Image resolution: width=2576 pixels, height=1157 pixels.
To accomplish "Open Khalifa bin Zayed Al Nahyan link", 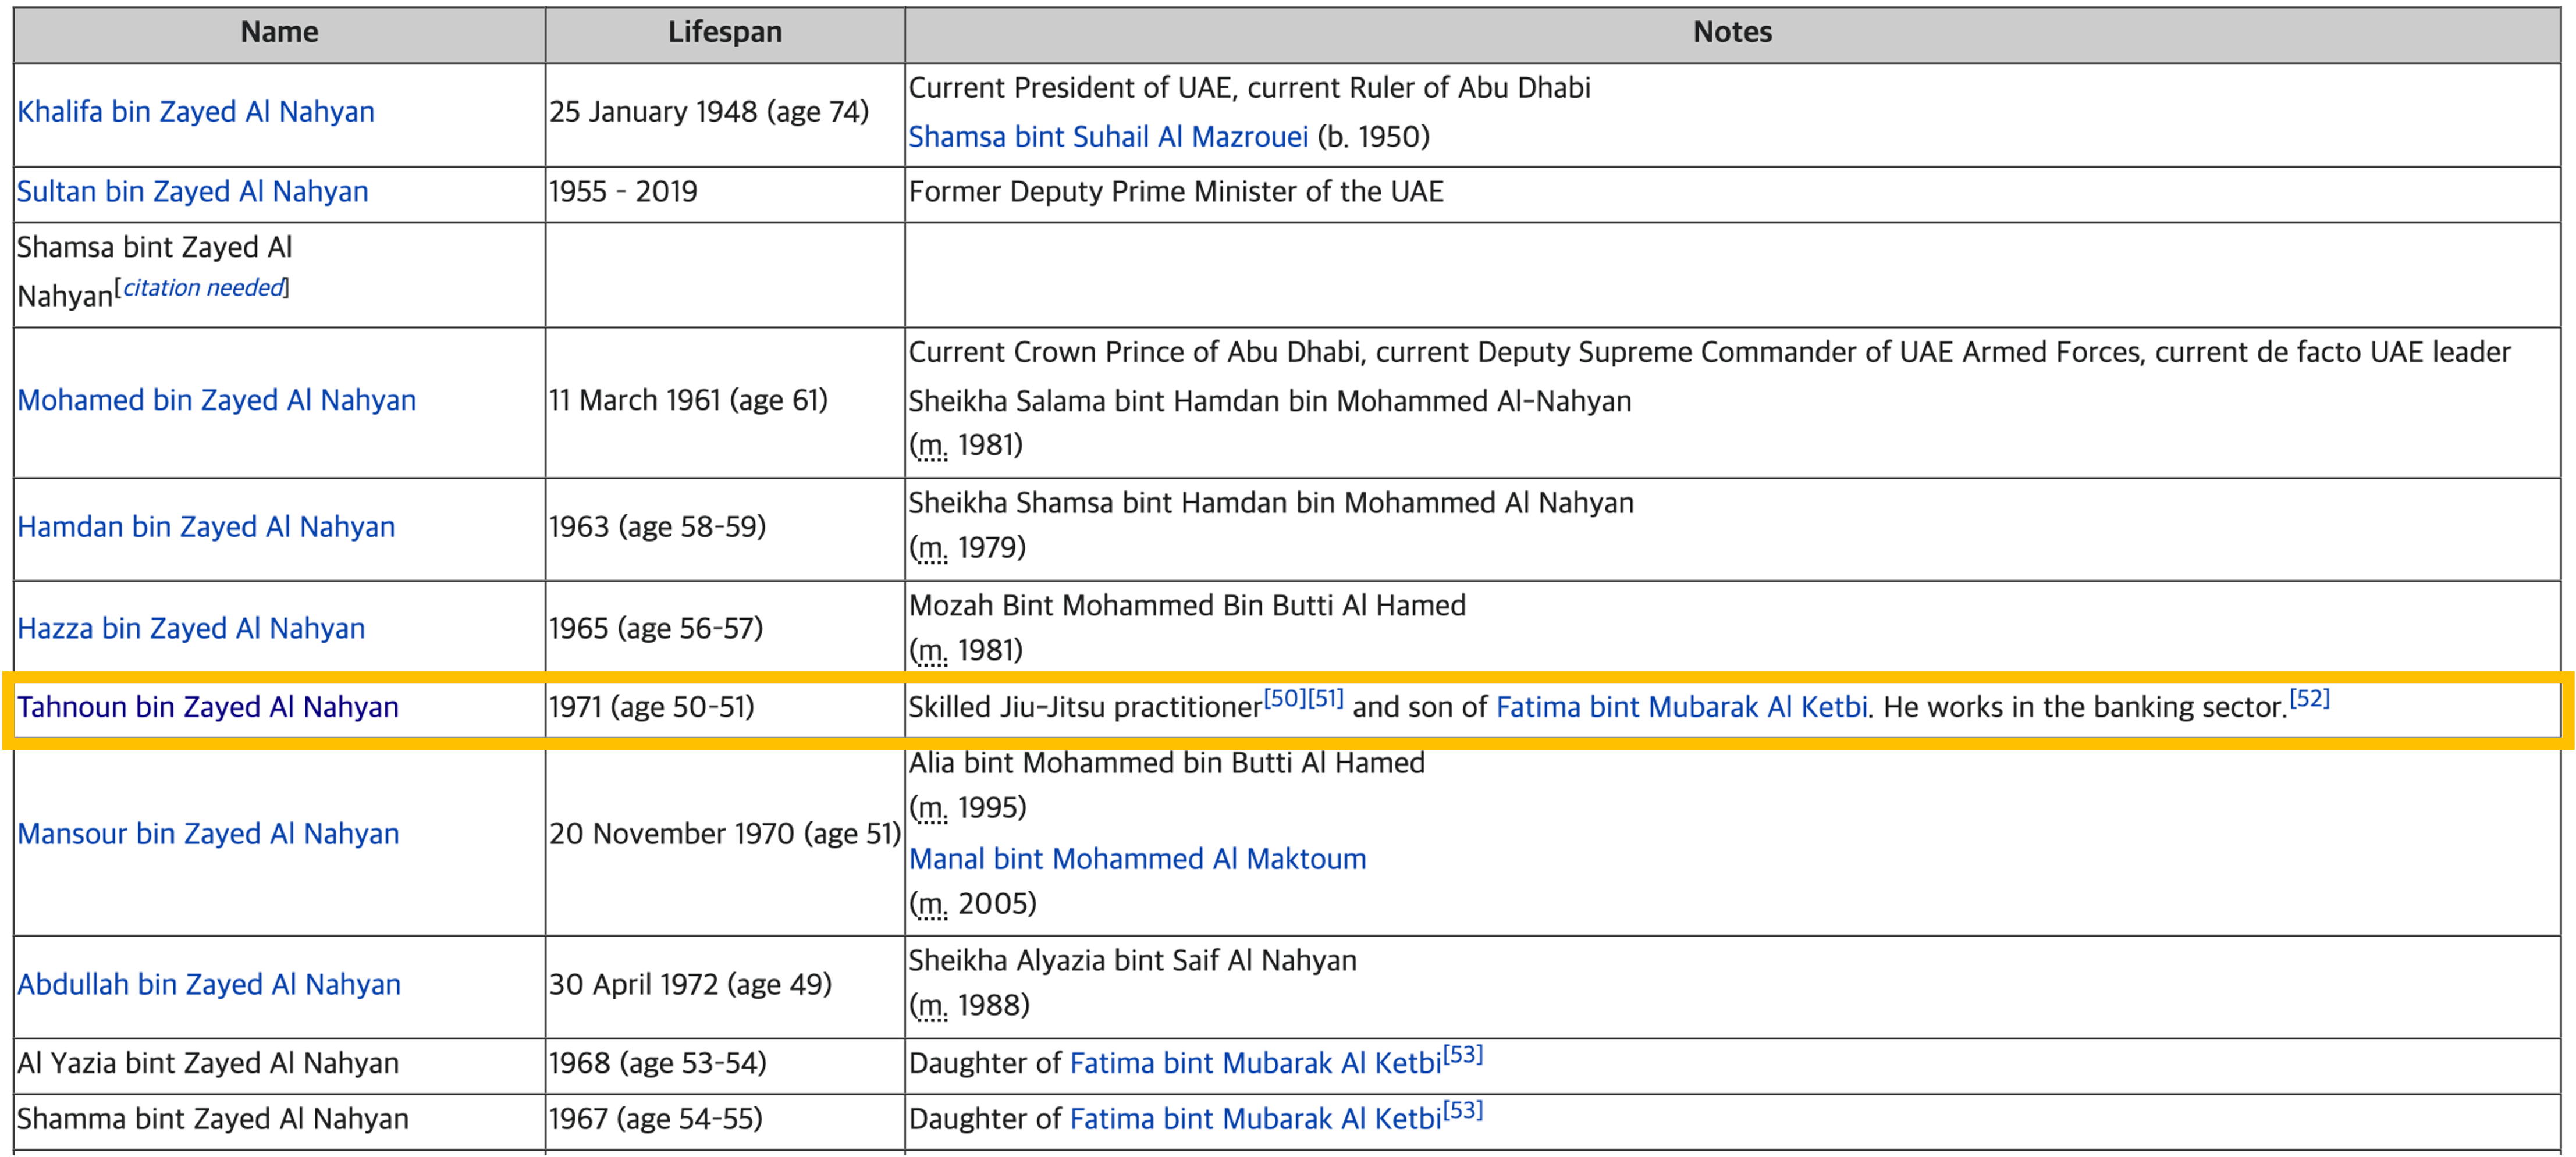I will pyautogui.click(x=196, y=112).
